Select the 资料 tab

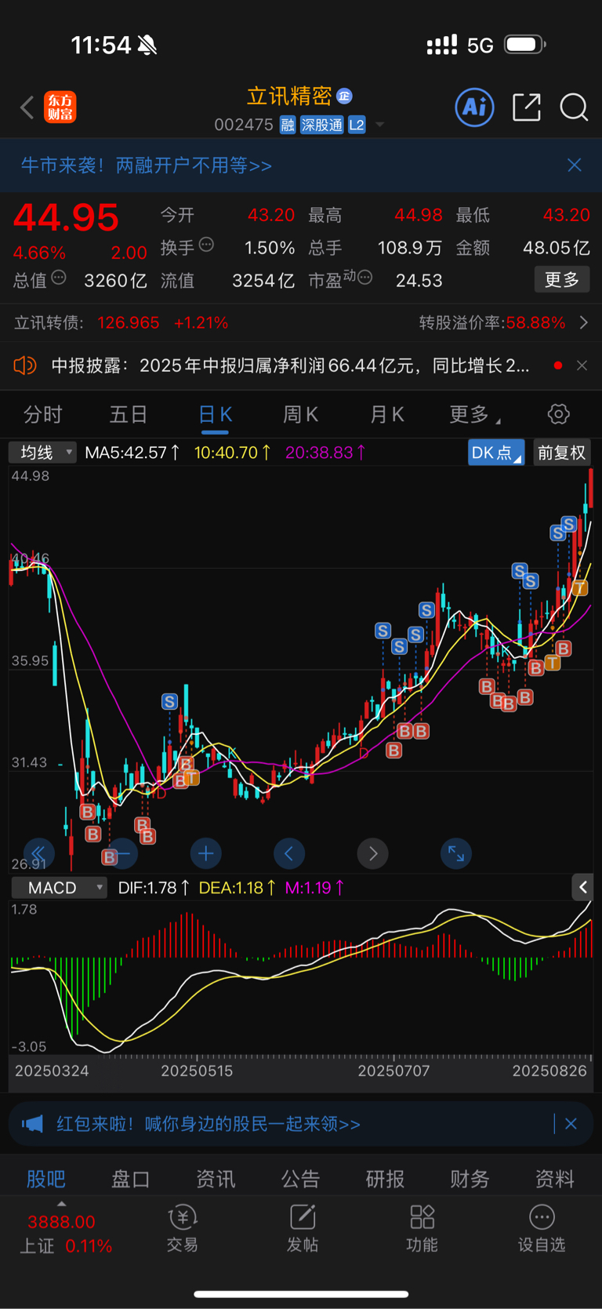pyautogui.click(x=555, y=1179)
